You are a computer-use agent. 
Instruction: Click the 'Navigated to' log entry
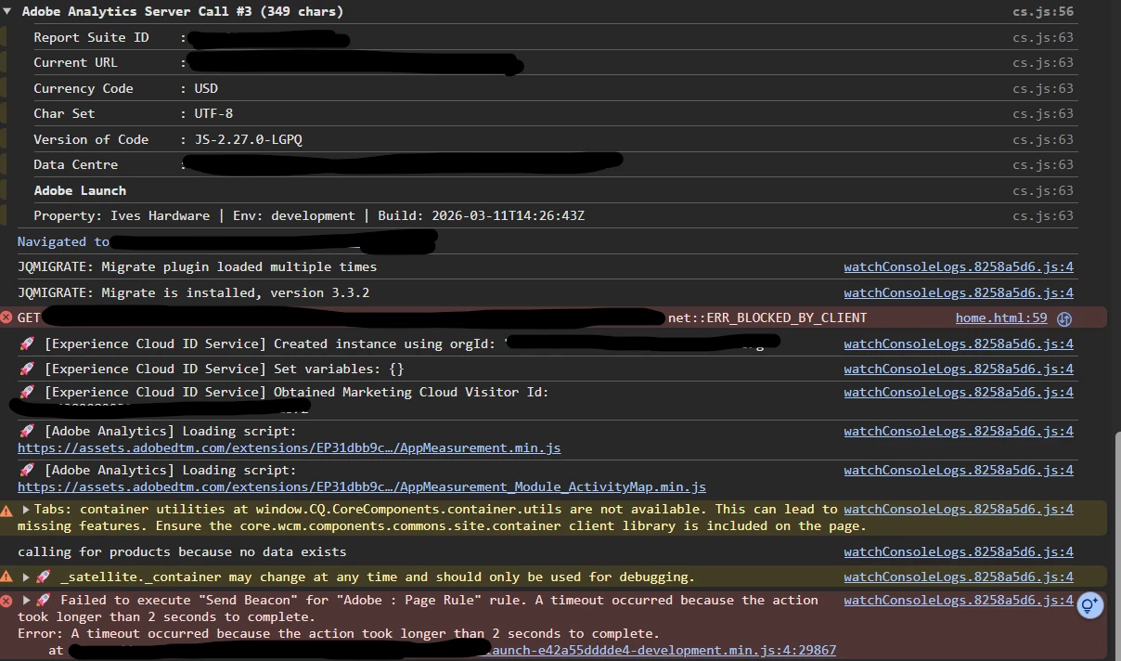(63, 241)
